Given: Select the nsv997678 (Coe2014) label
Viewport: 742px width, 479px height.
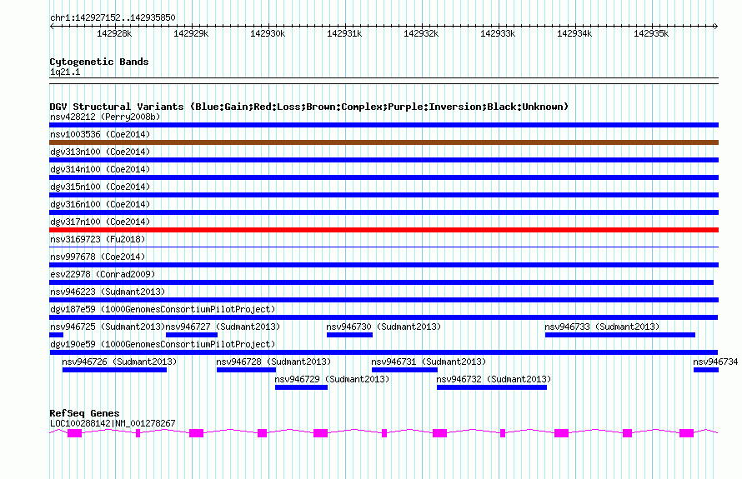Looking at the screenshot, I should click(98, 257).
